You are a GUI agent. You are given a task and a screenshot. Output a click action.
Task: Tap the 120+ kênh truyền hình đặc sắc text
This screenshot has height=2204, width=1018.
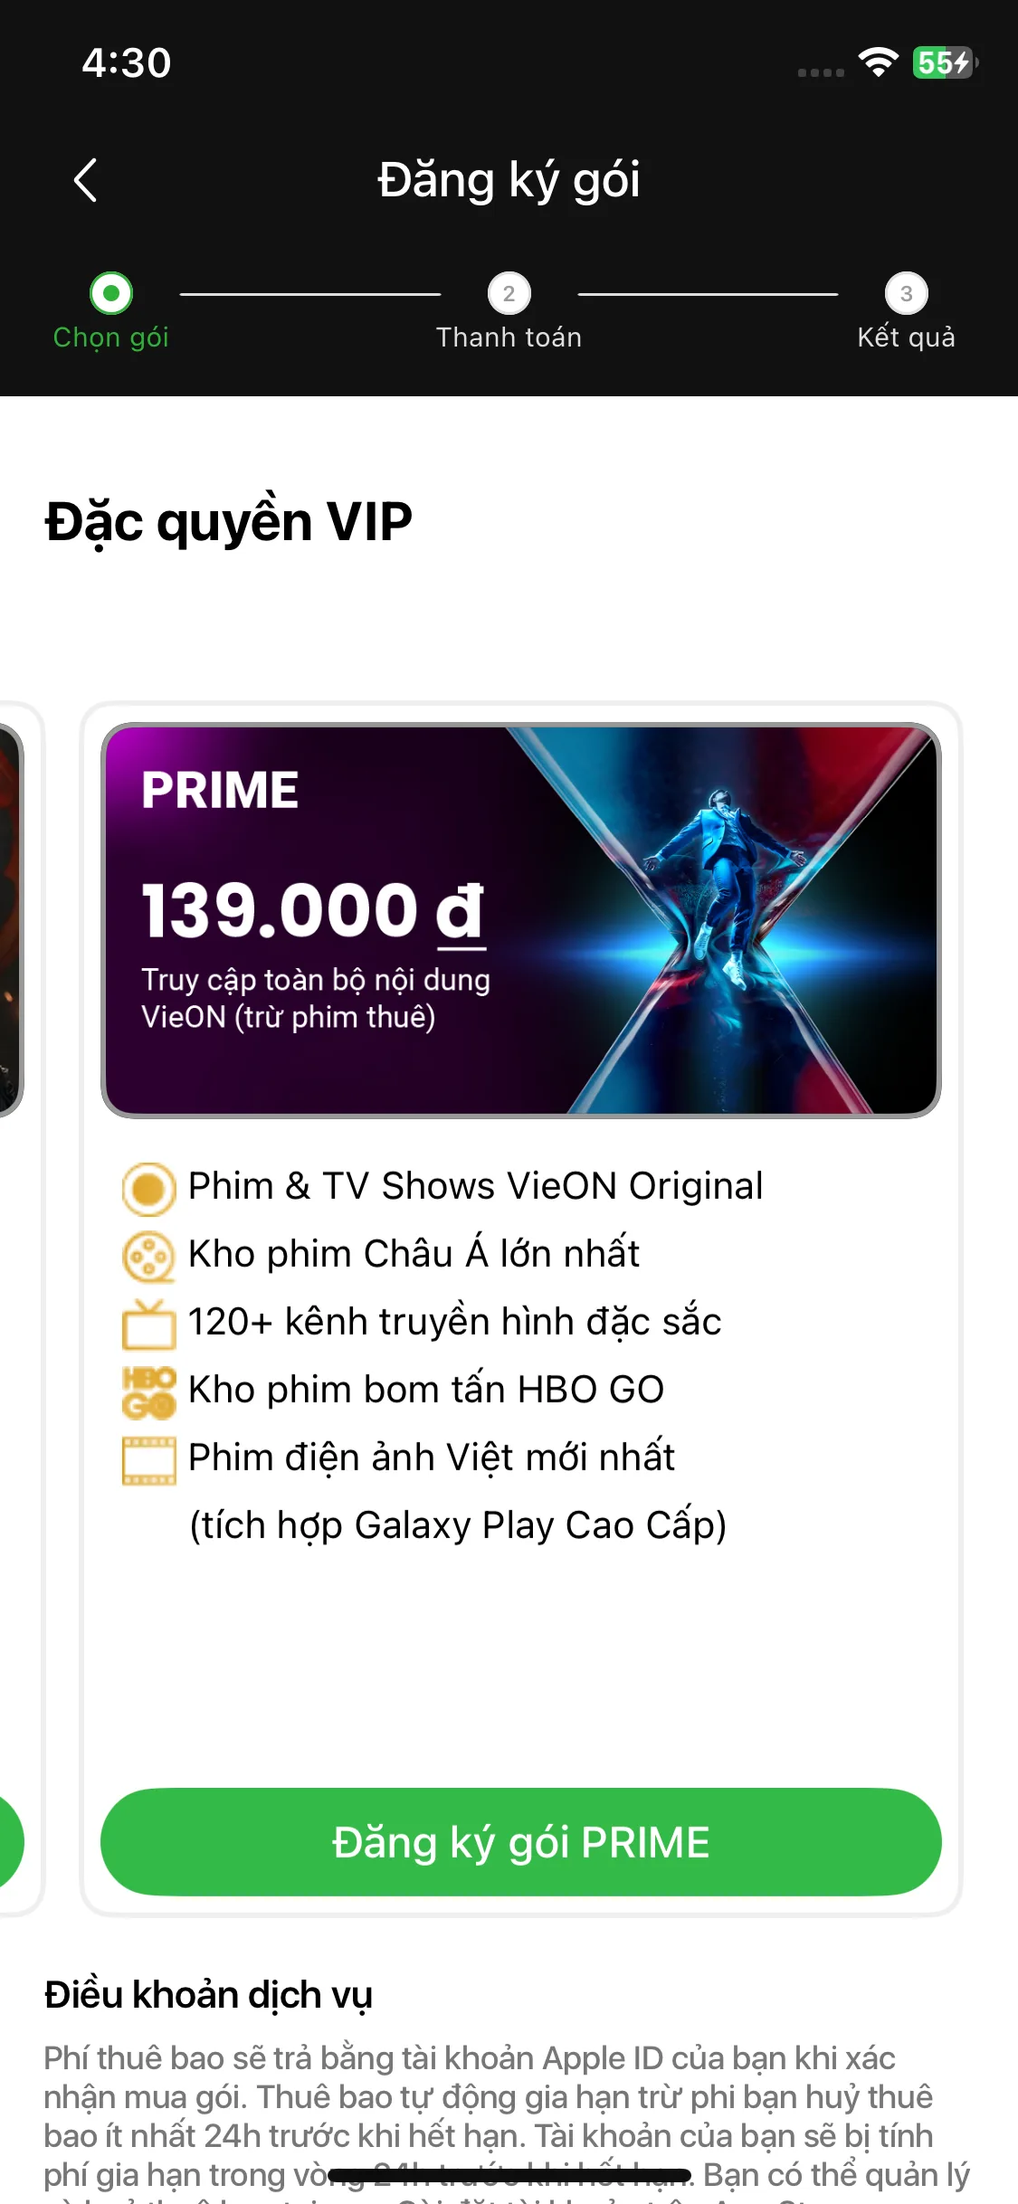click(454, 1322)
